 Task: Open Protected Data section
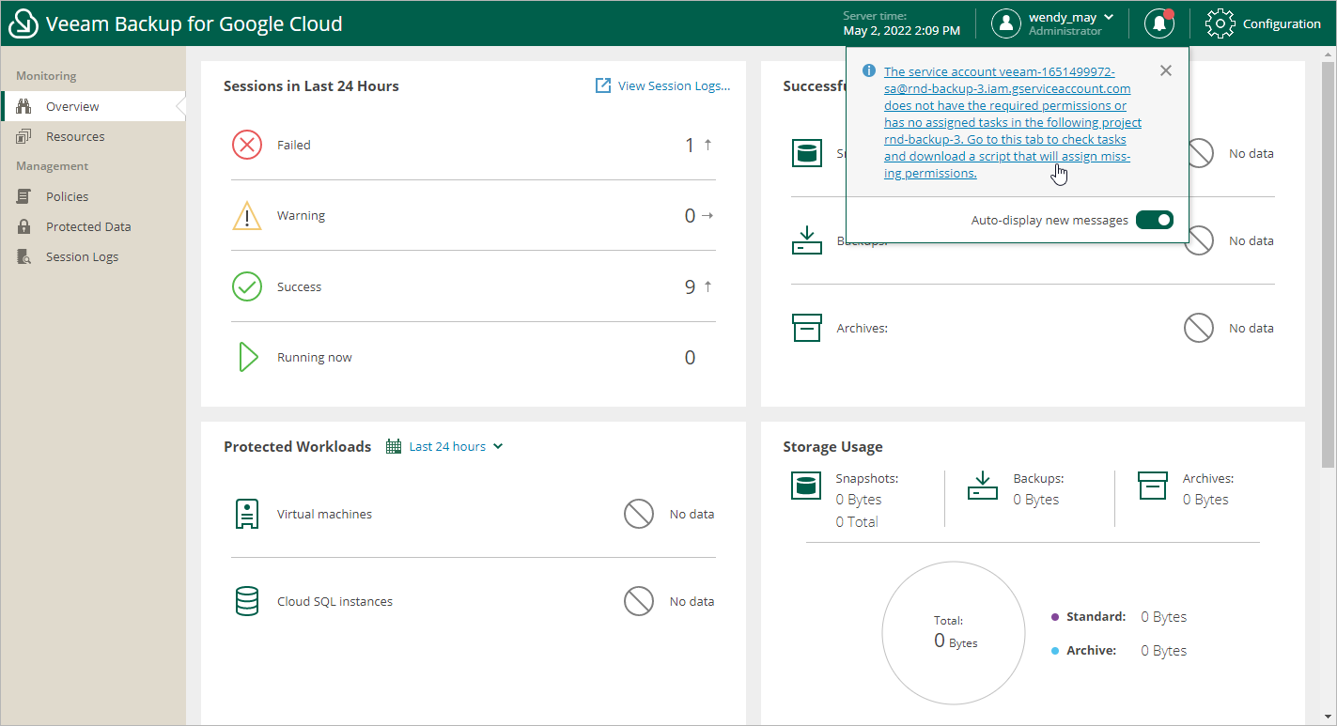click(93, 226)
